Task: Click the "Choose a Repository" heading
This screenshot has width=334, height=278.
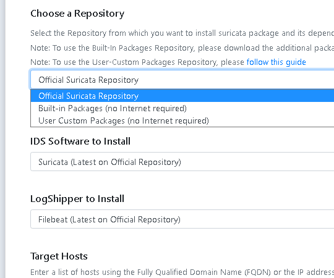Action: click(x=77, y=14)
